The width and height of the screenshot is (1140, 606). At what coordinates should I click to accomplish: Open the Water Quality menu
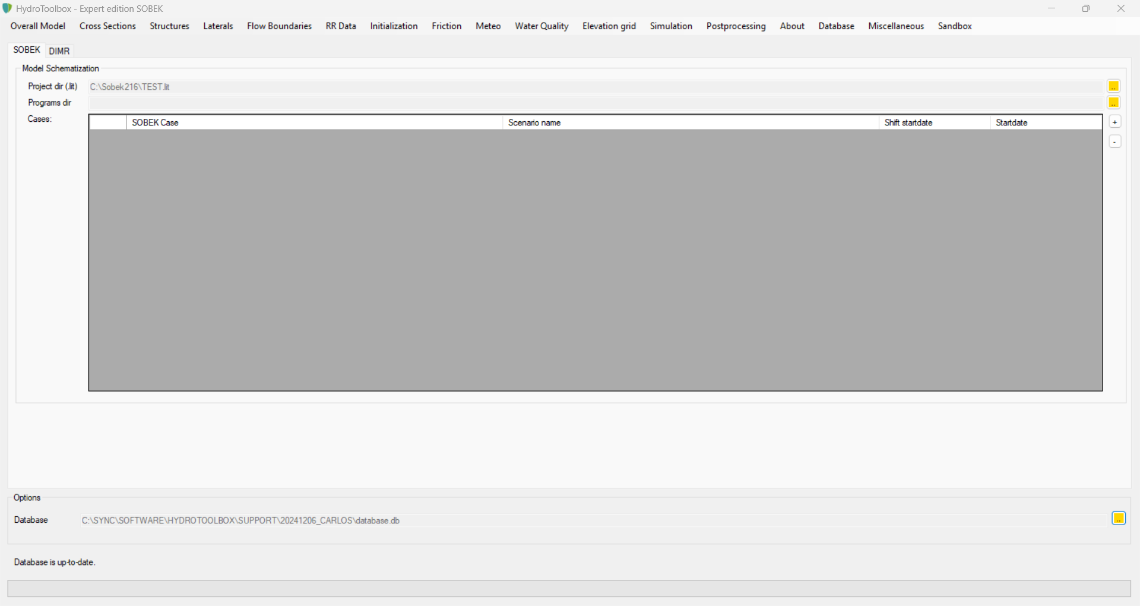(x=541, y=26)
